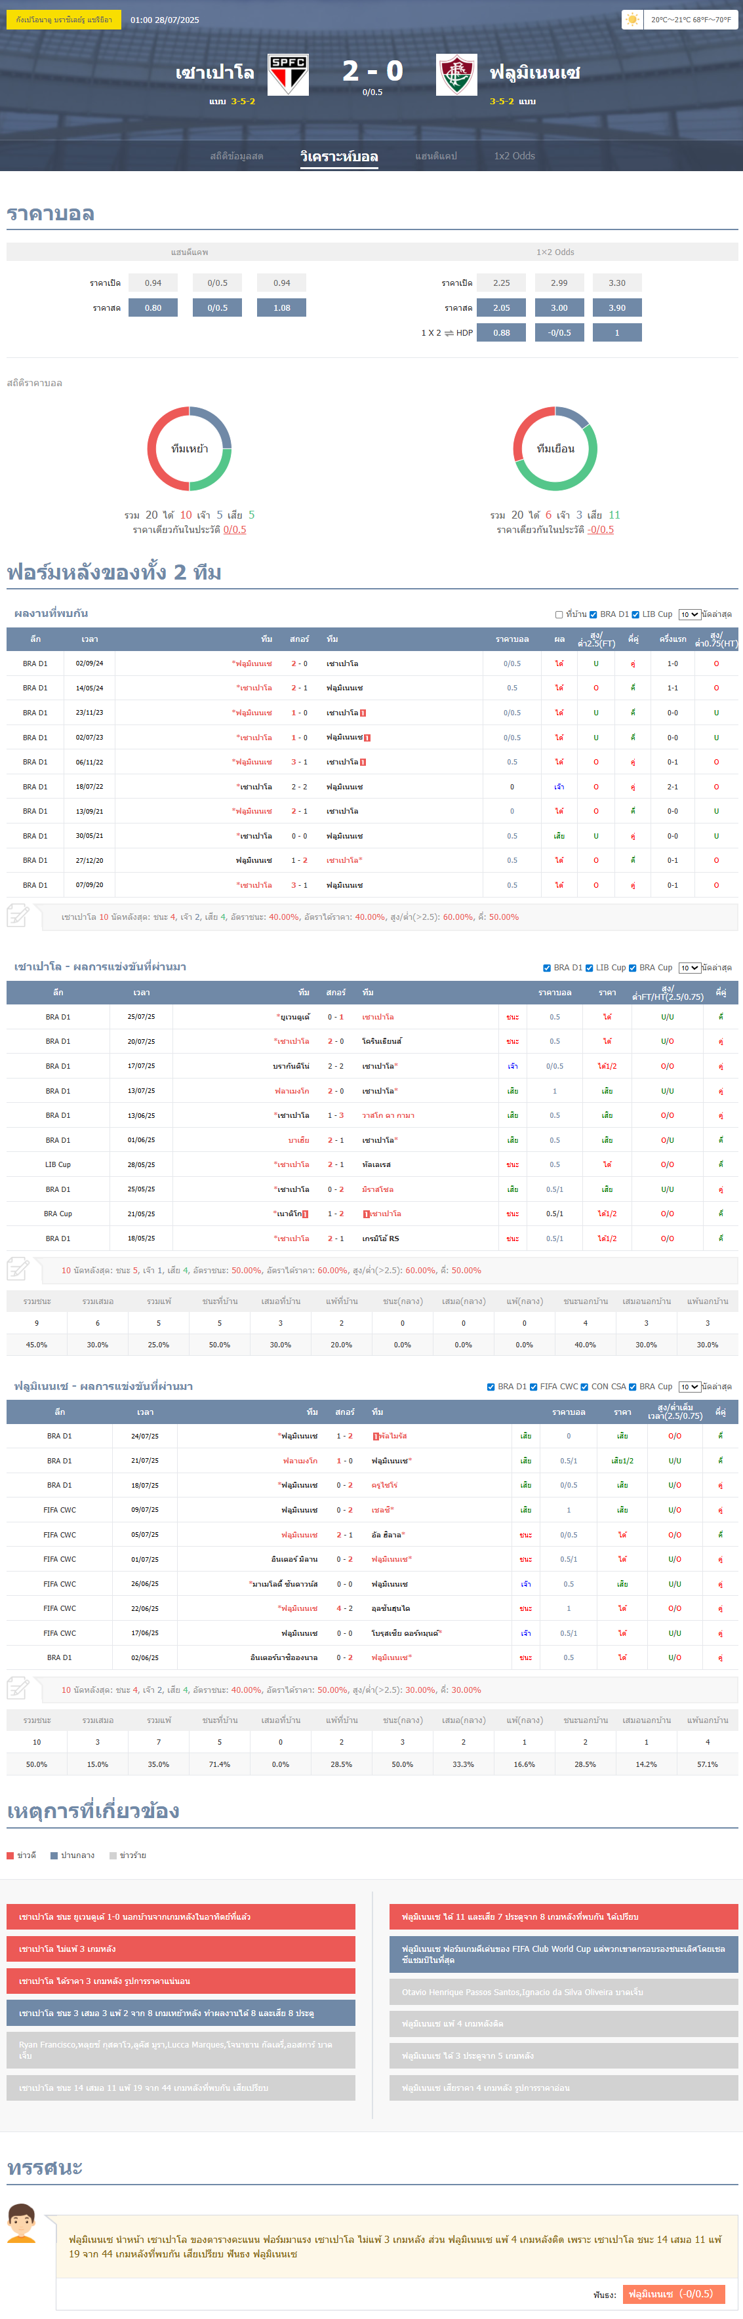Toggle the ที่บ้าน checkbox
Image resolution: width=743 pixels, height=2319 pixels.
point(559,615)
